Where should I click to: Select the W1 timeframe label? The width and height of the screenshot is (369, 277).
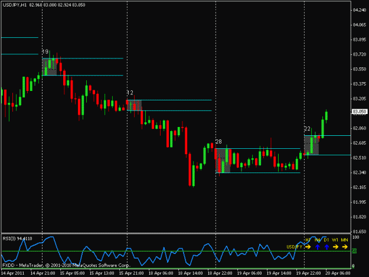click(335, 240)
